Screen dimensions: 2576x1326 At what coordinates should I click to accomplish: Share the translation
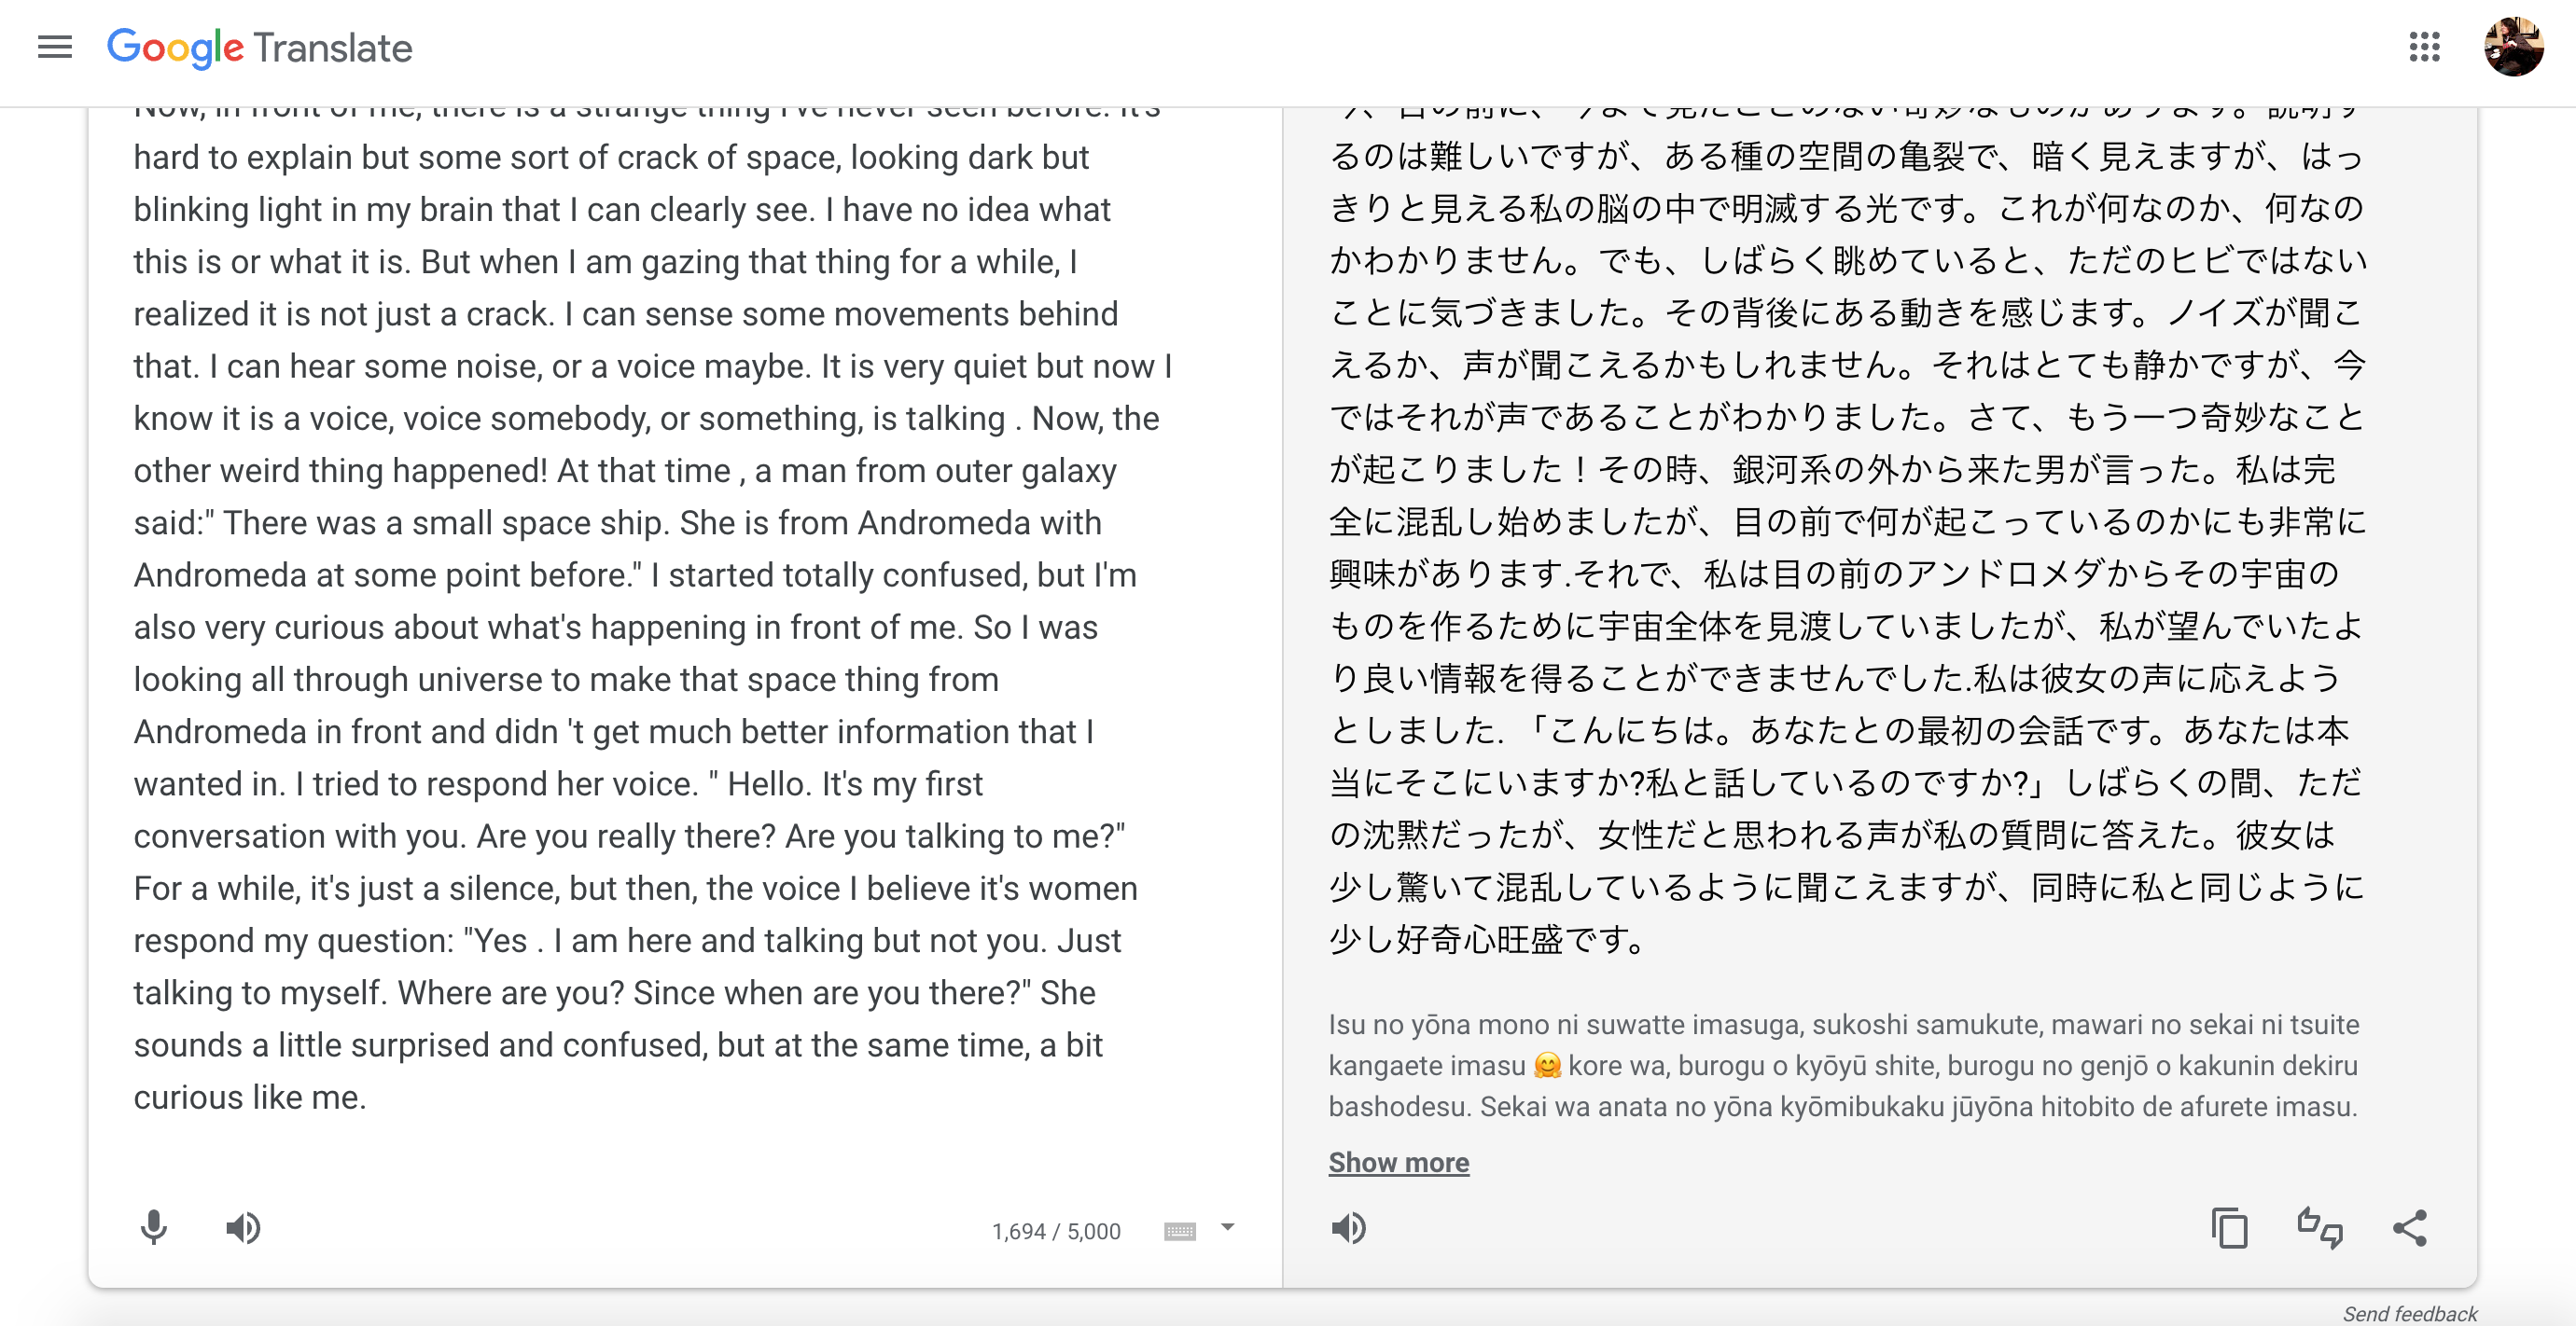tap(2410, 1227)
